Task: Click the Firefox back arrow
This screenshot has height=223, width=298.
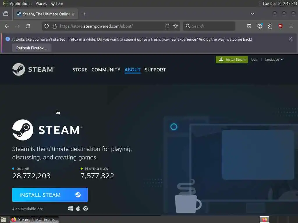Action: pos(7,26)
